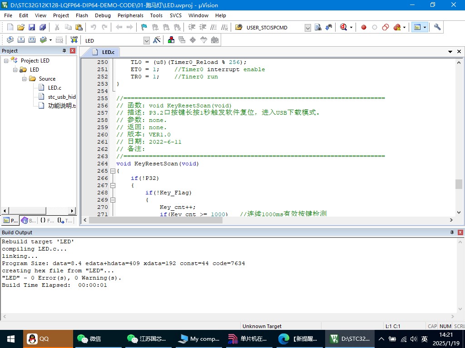
Task: Close the Project panel
Action: [x=73, y=51]
